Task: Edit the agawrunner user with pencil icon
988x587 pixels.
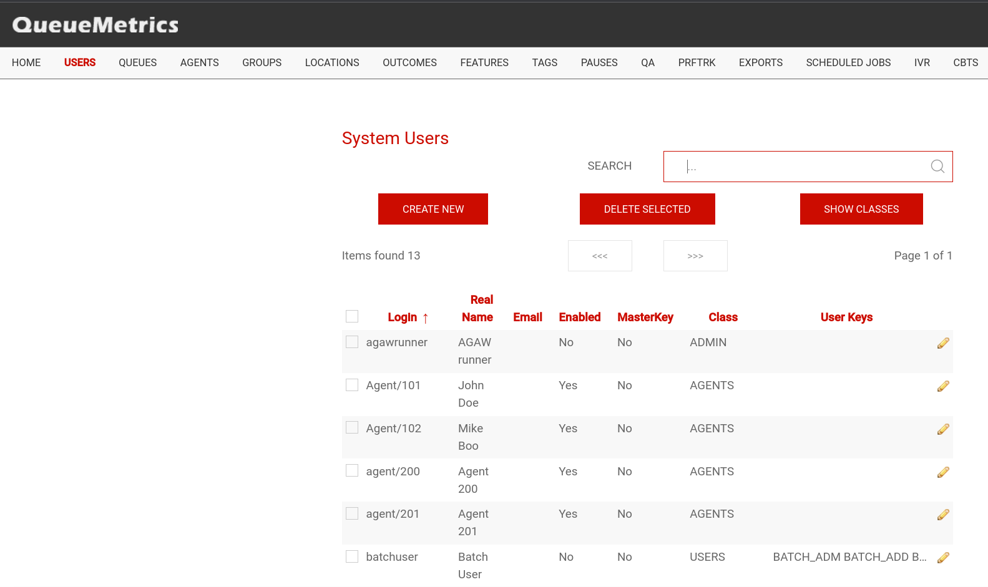Action: point(943,343)
